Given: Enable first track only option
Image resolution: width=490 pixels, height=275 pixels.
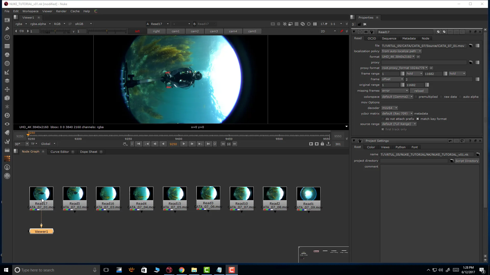Looking at the screenshot, I should point(383,129).
